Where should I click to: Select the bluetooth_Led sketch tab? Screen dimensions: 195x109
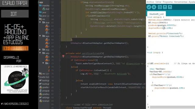[x=156, y=14]
